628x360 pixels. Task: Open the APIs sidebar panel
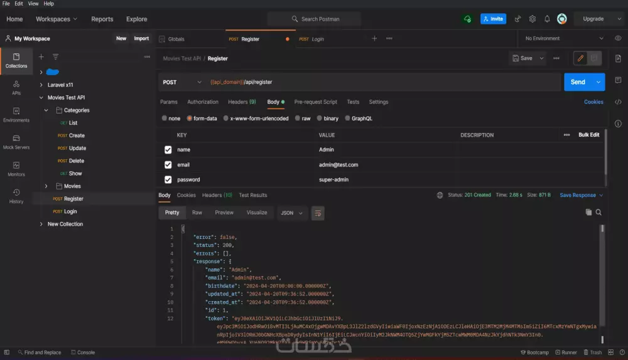click(16, 88)
